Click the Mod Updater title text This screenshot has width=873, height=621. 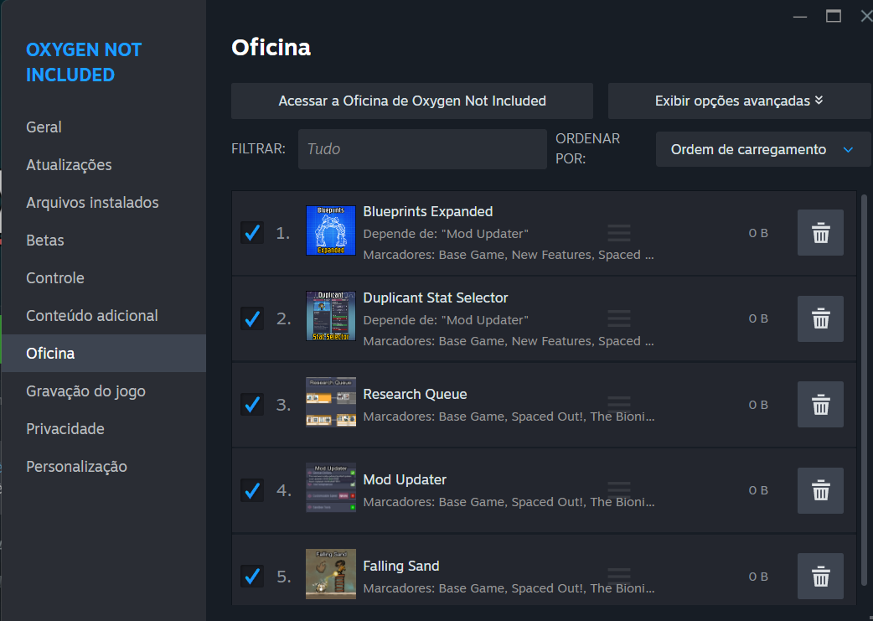click(x=405, y=480)
